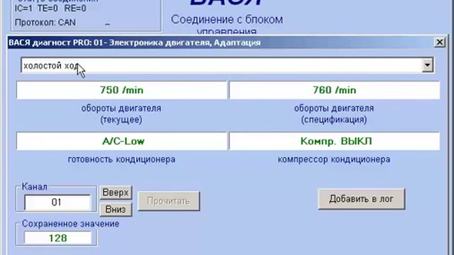Click the Вниз channel button
This screenshot has width=454, height=255.
coord(116,209)
